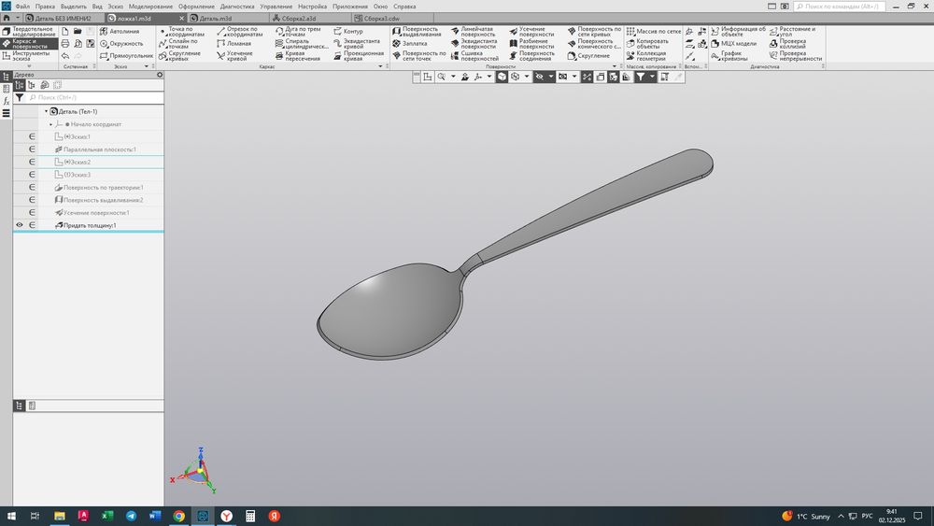Activate Поверхность выдавливания command

pos(417,31)
